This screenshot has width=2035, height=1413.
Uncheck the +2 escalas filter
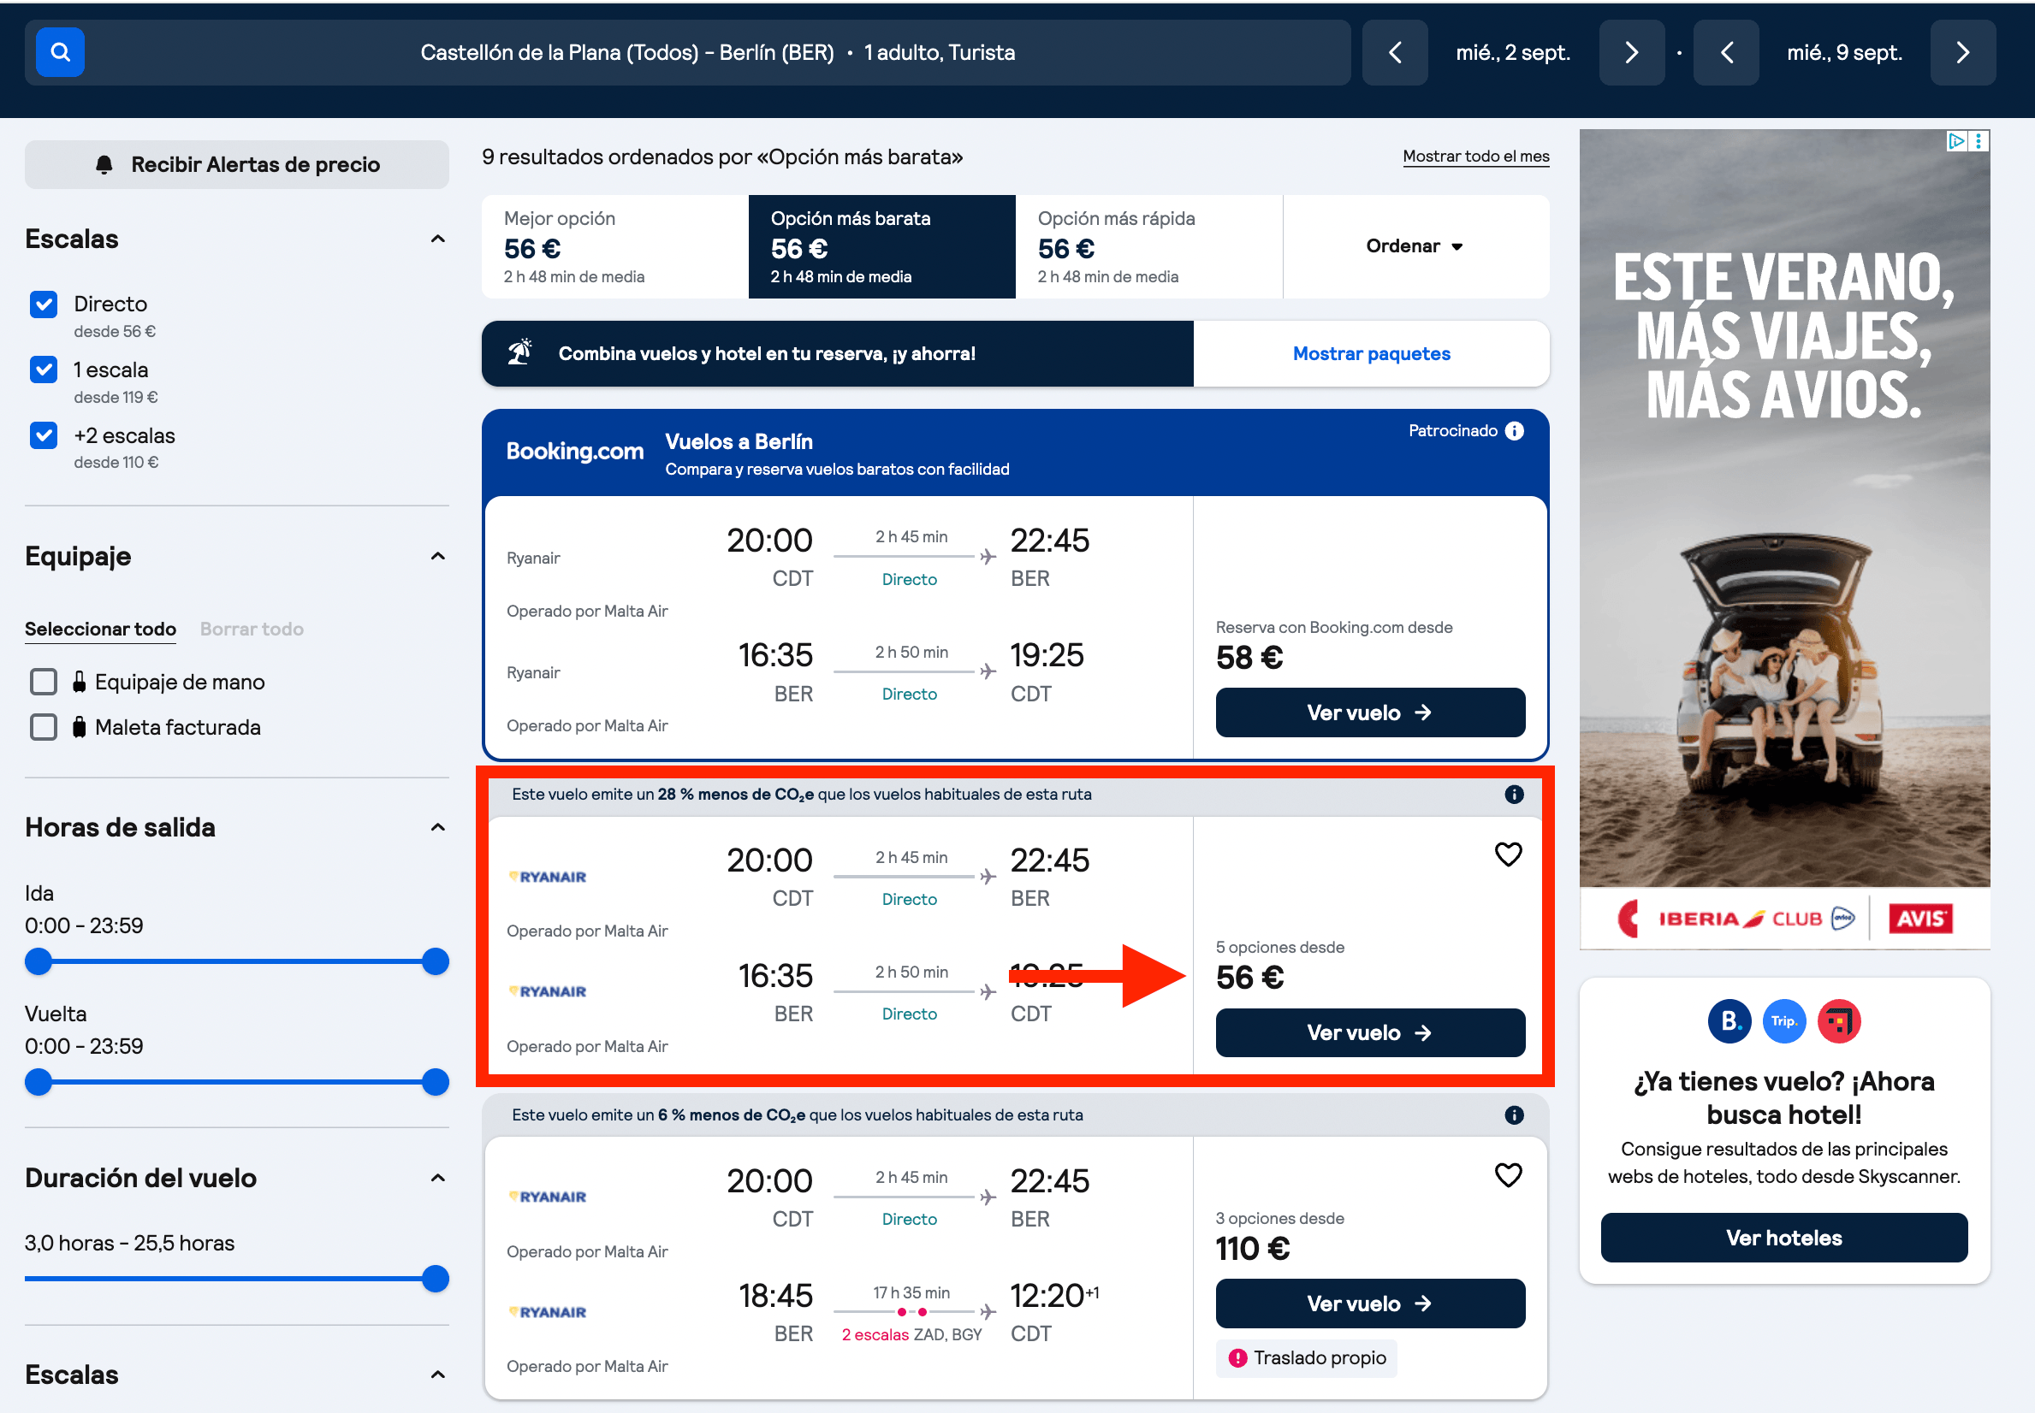(44, 435)
